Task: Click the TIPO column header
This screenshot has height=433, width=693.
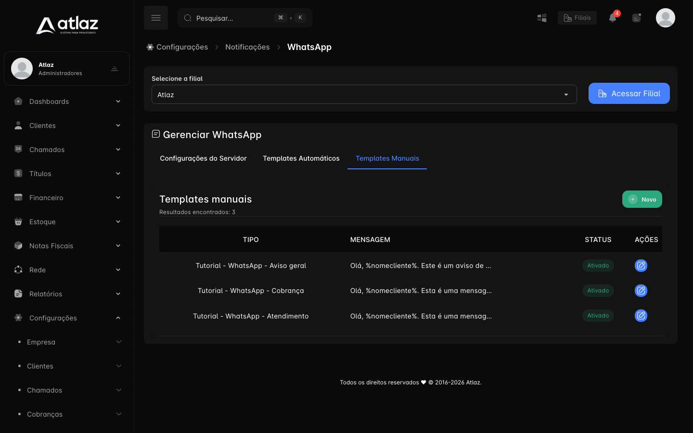Action: 251,240
